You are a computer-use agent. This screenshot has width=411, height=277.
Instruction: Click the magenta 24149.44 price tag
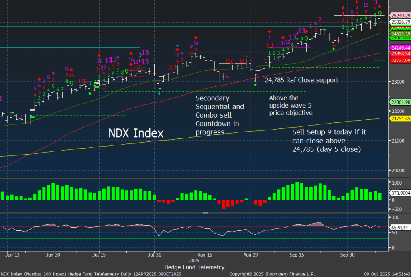[x=400, y=48]
